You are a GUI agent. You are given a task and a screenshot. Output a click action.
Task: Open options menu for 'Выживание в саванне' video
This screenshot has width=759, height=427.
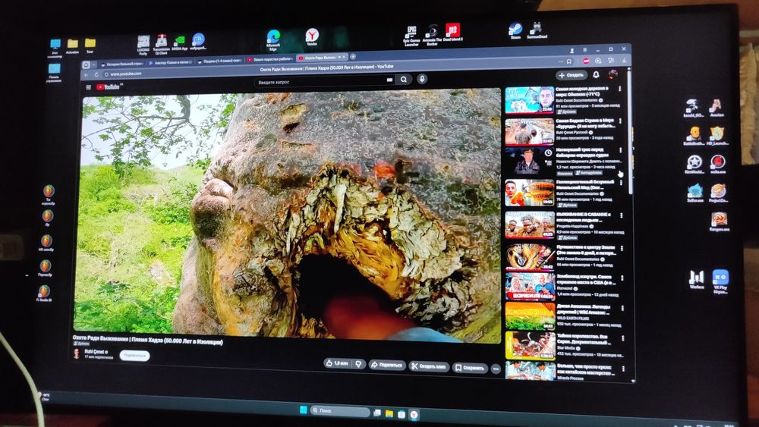pyautogui.click(x=622, y=215)
